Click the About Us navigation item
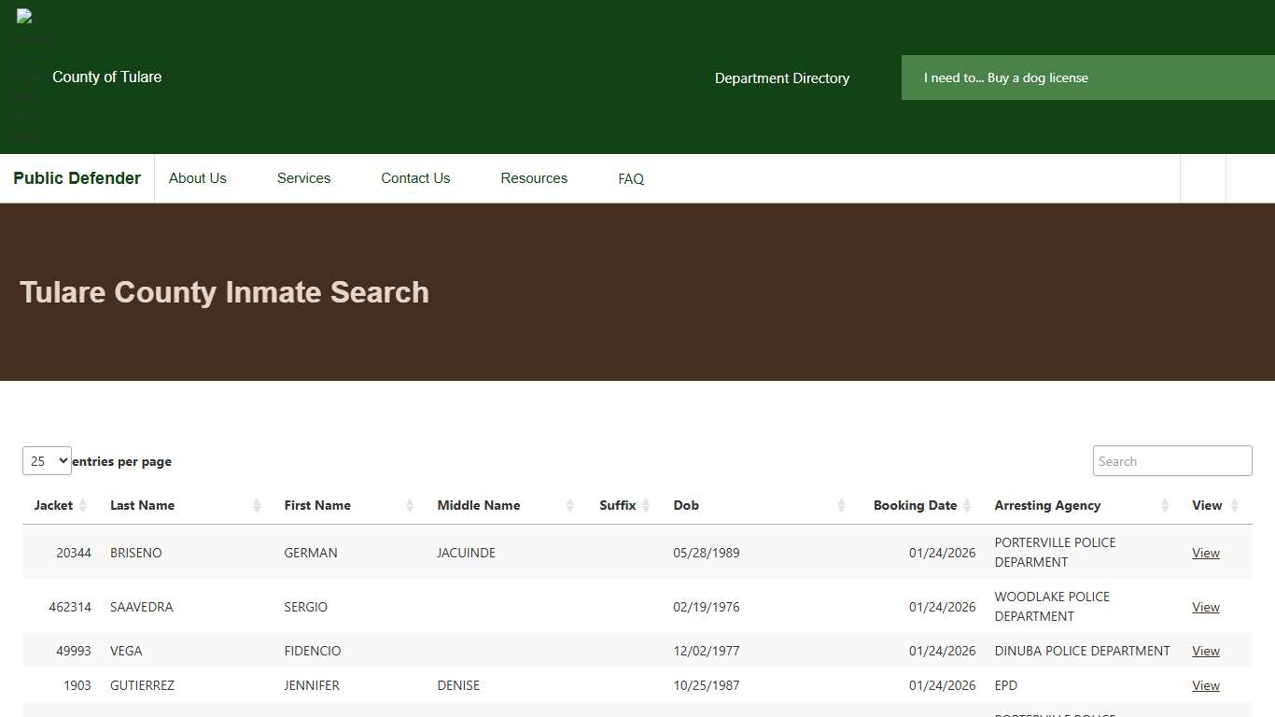The width and height of the screenshot is (1275, 717). (x=197, y=178)
